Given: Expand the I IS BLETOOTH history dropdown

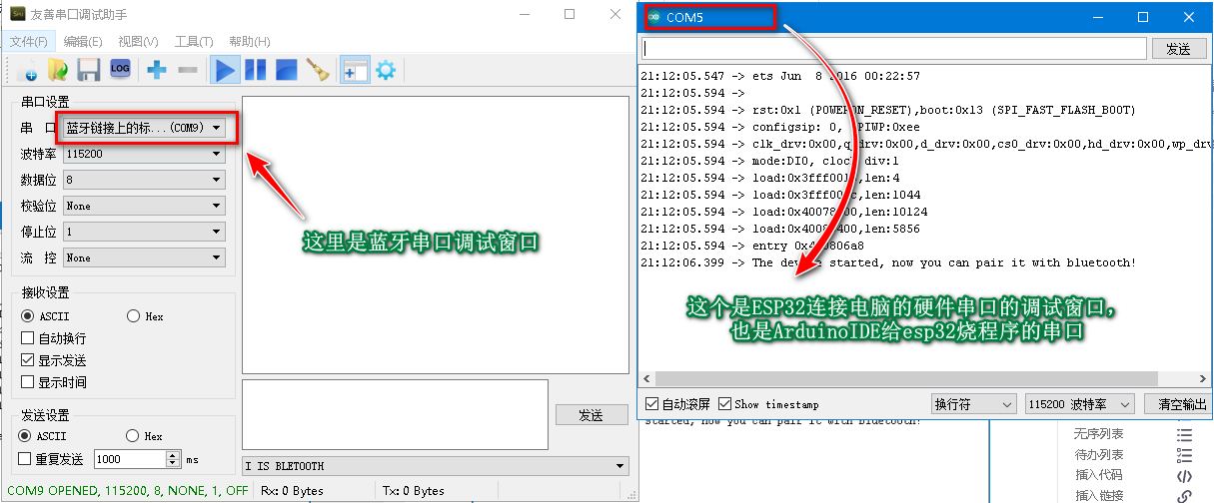Looking at the screenshot, I should coord(436,466).
